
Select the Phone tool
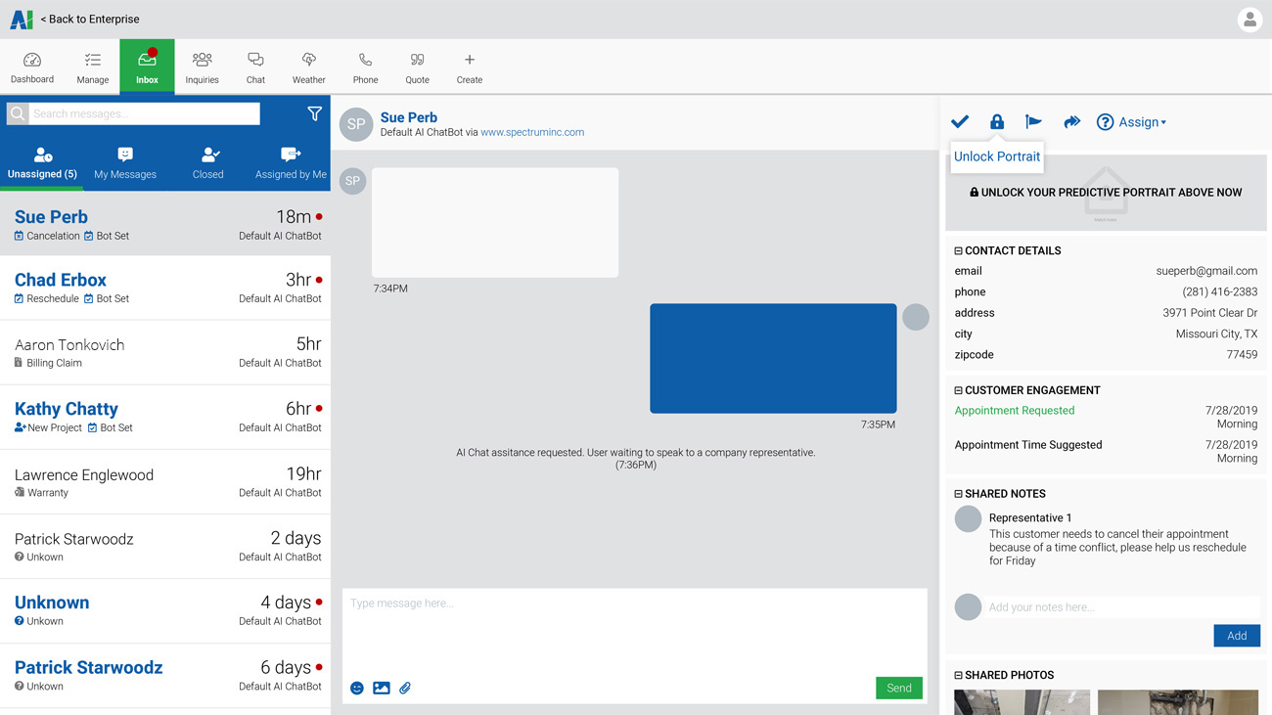[x=365, y=66]
